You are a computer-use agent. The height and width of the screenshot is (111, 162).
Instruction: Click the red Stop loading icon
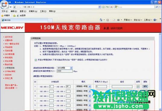click(x=112, y=7)
